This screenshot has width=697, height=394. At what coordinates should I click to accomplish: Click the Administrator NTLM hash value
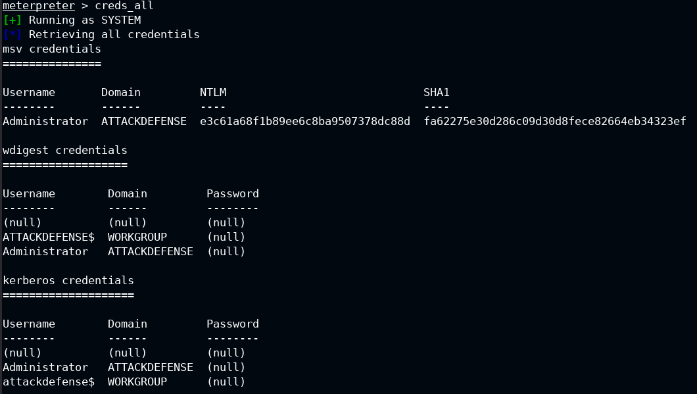pyautogui.click(x=305, y=122)
